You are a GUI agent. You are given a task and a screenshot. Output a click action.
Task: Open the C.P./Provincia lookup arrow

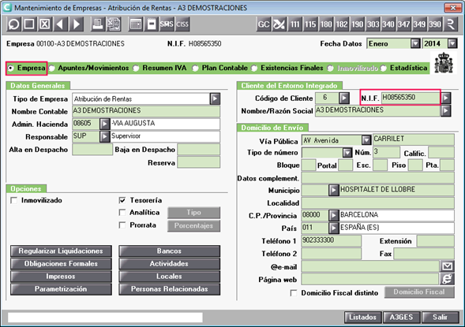coord(334,215)
